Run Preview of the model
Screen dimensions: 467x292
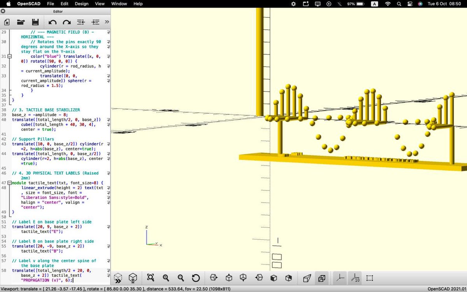(118, 278)
